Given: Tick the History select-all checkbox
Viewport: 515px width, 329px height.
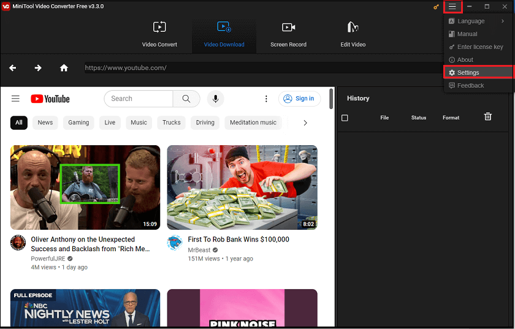Looking at the screenshot, I should click(345, 118).
